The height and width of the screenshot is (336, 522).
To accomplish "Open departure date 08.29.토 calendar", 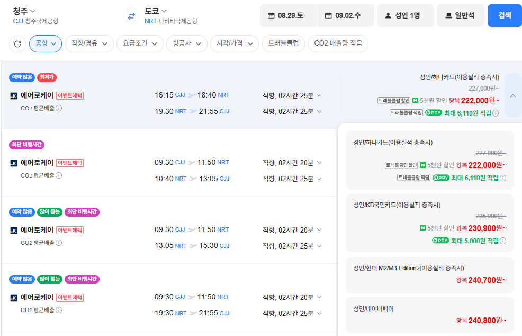I will pyautogui.click(x=288, y=16).
